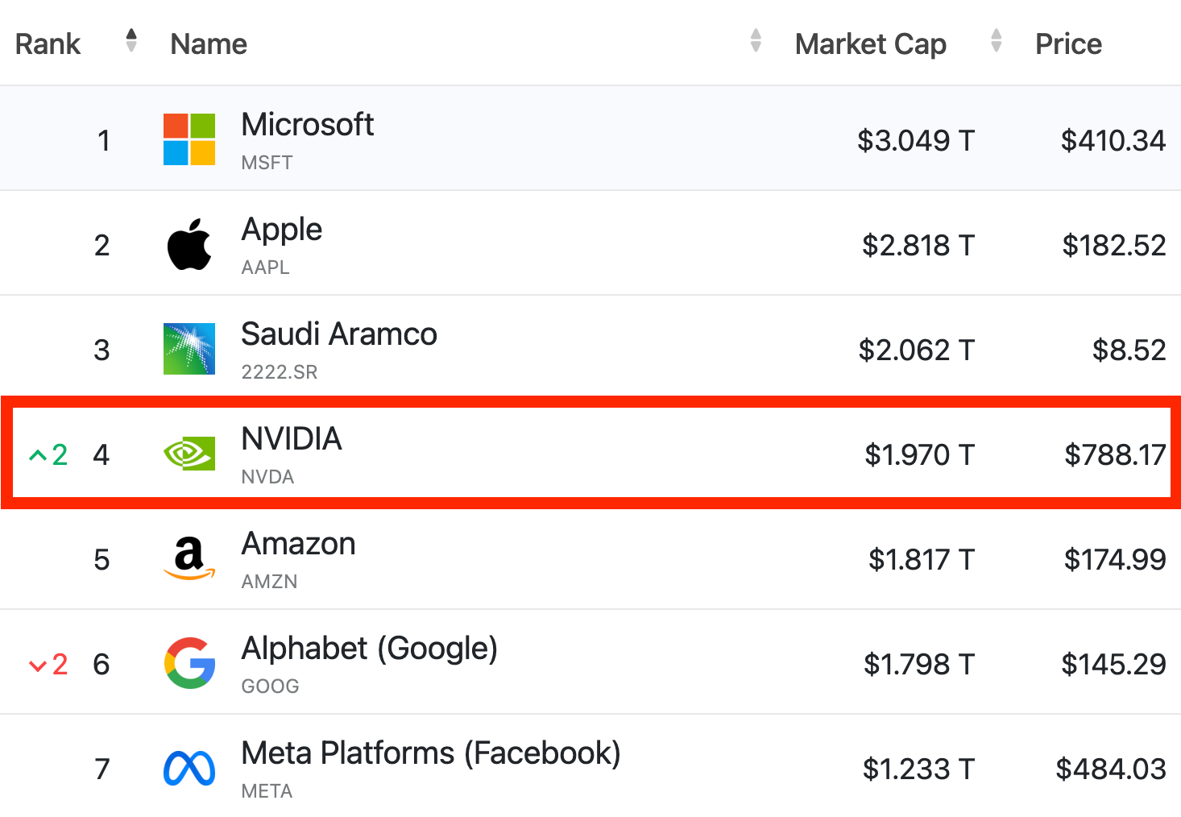Click the Saudi Aramco logo

189,349
